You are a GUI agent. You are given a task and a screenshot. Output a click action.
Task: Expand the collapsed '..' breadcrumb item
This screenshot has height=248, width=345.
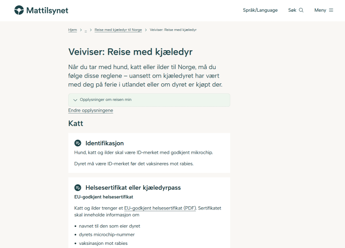point(85,30)
